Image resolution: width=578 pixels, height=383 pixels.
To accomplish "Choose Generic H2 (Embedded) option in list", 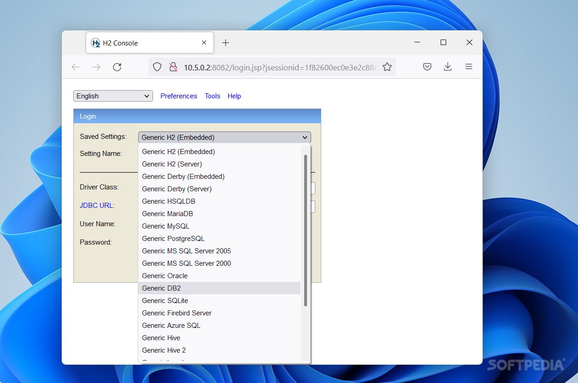I will point(219,152).
